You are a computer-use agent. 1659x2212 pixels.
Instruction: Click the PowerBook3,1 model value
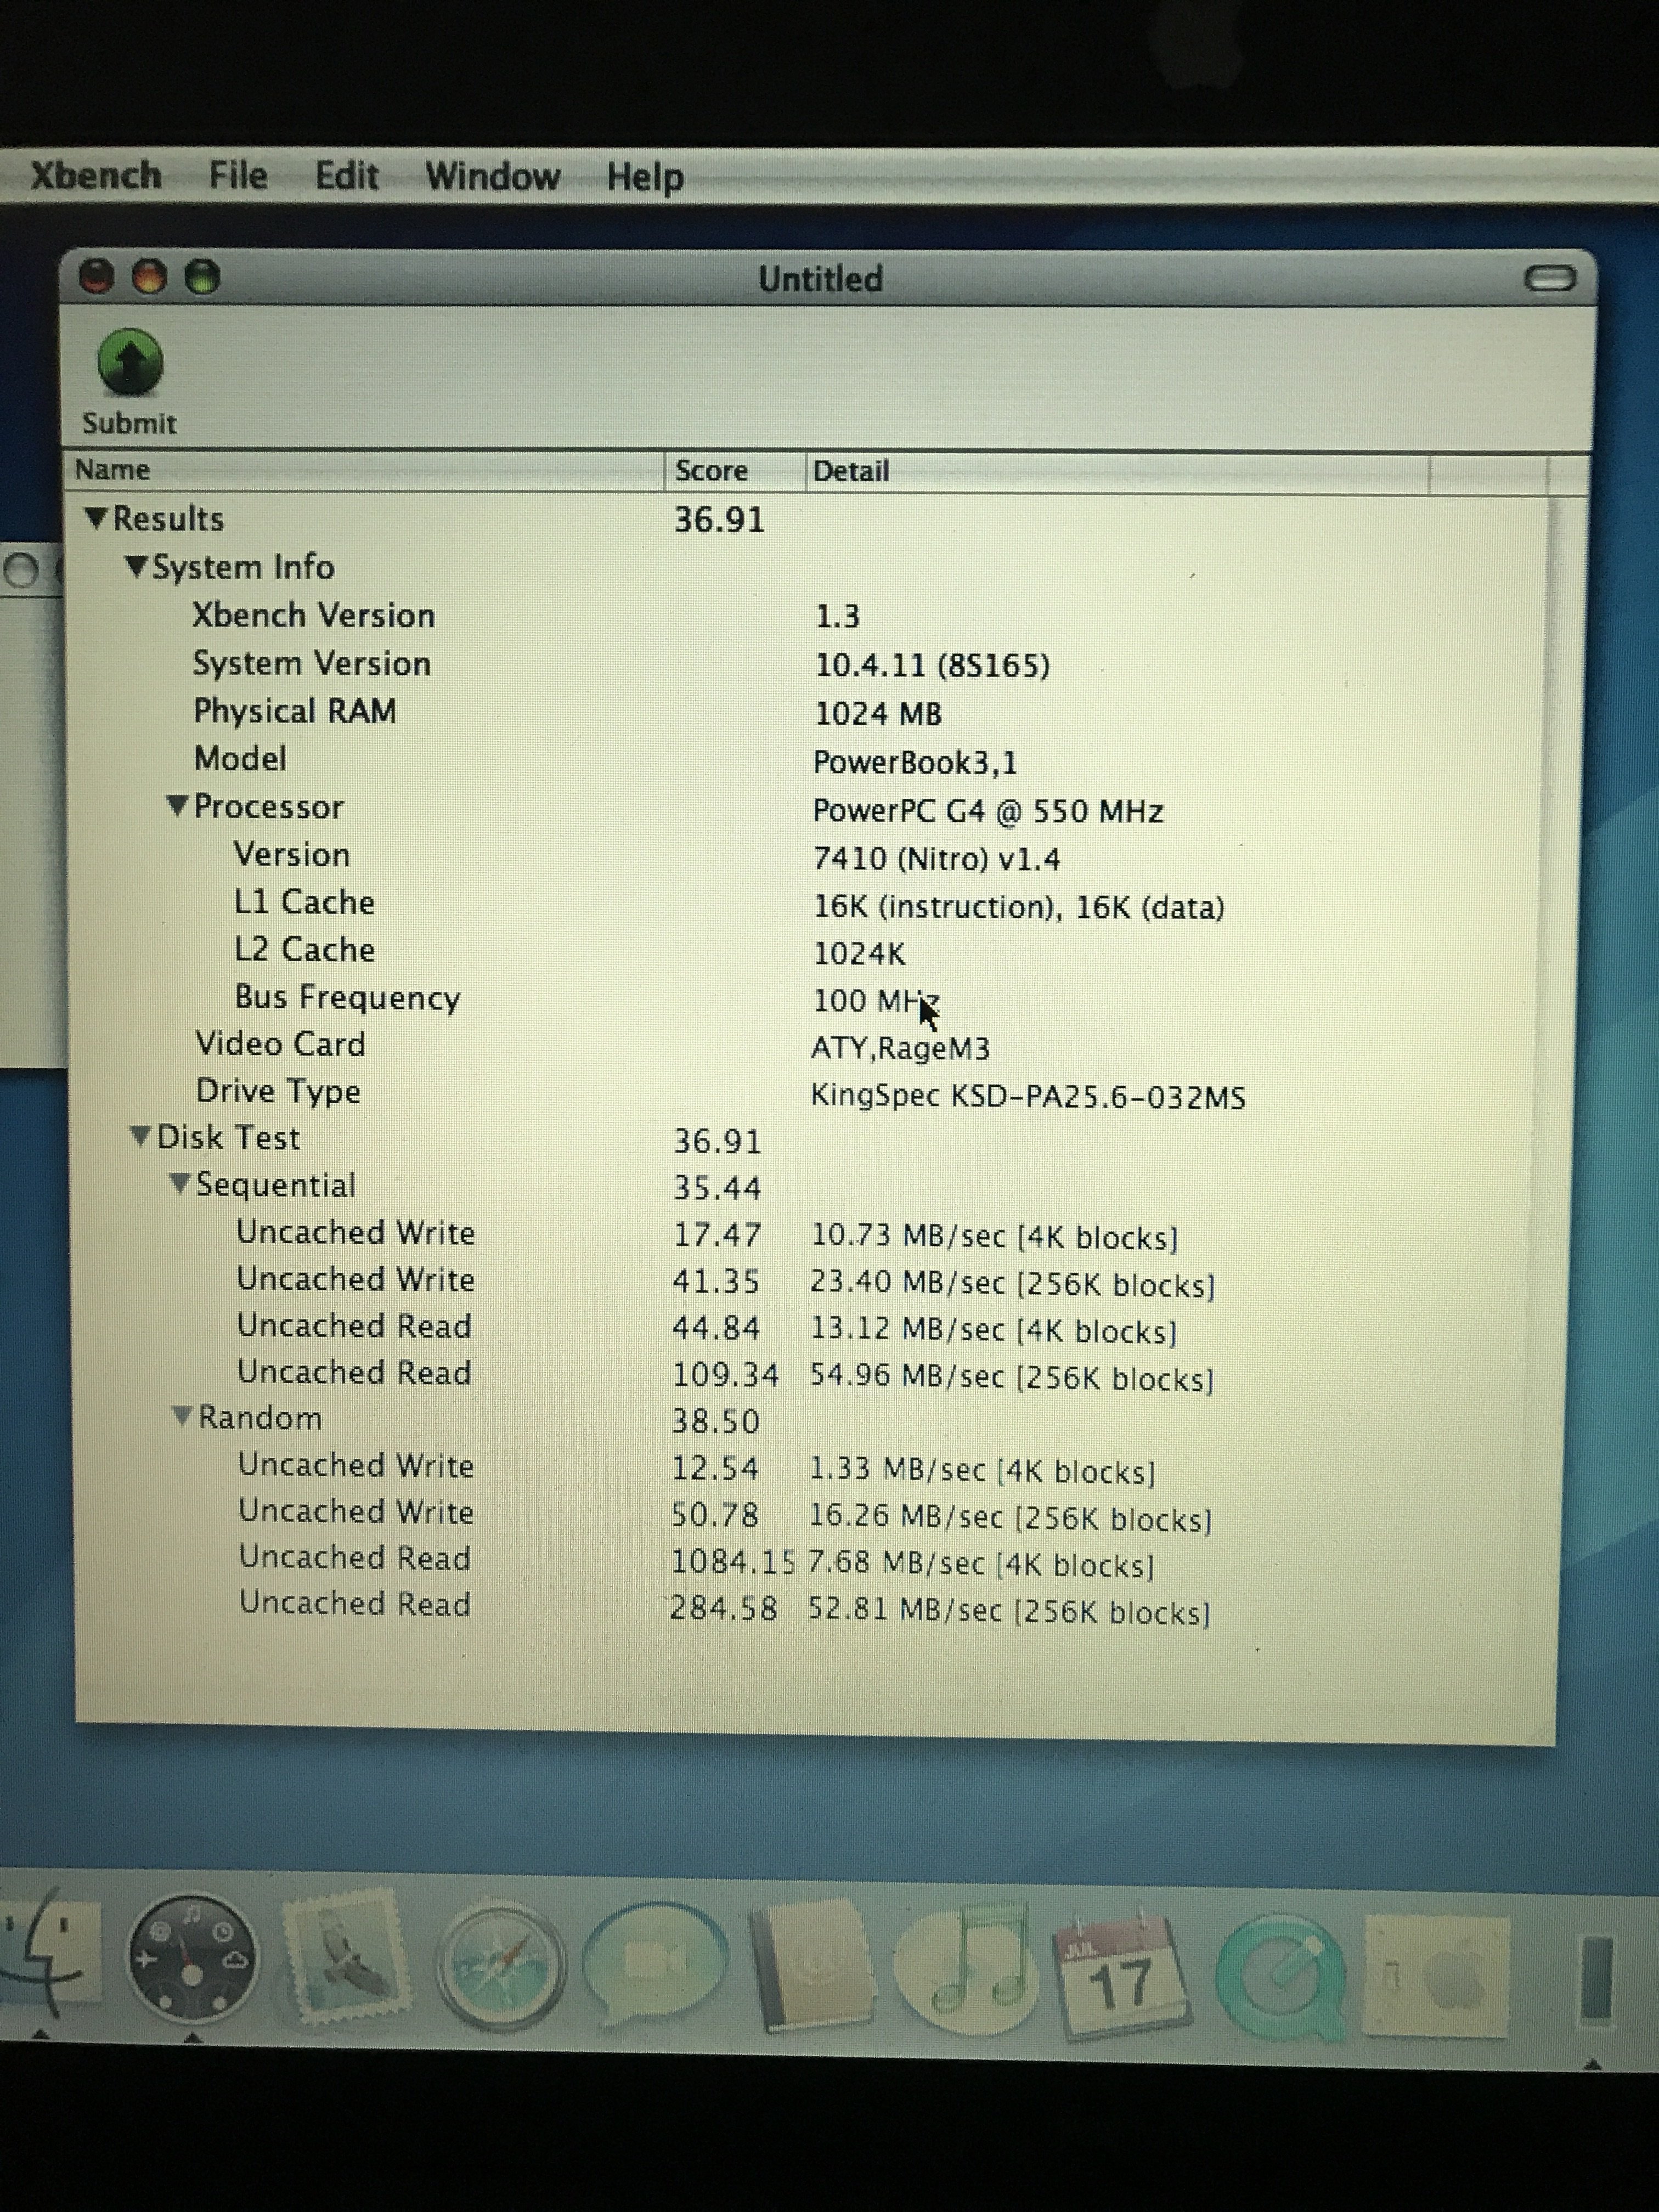click(915, 763)
